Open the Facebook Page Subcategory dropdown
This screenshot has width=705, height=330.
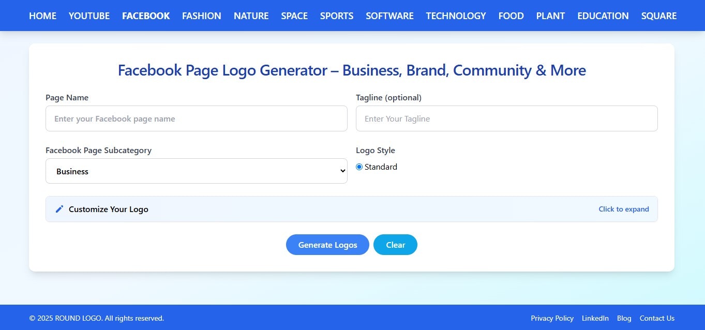[197, 171]
